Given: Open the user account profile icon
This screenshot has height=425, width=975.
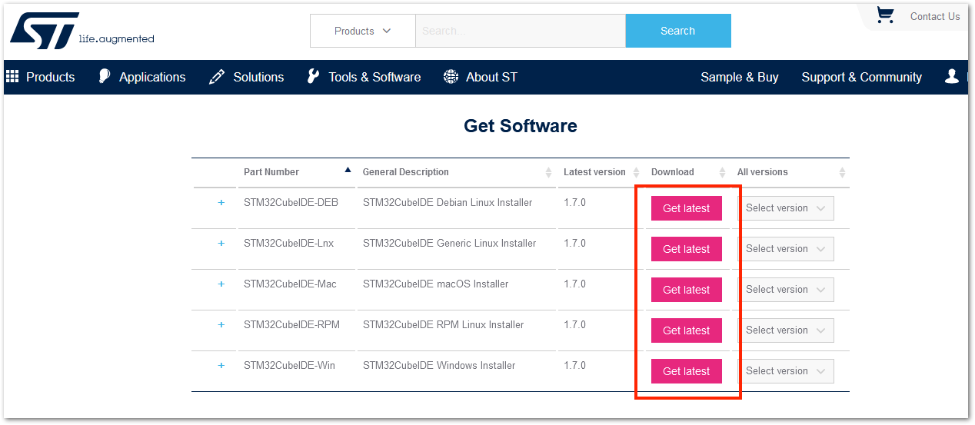Looking at the screenshot, I should [x=952, y=76].
